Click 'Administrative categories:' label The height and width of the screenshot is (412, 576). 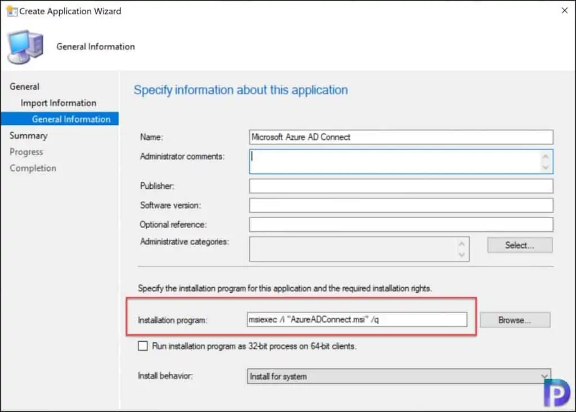tap(184, 242)
